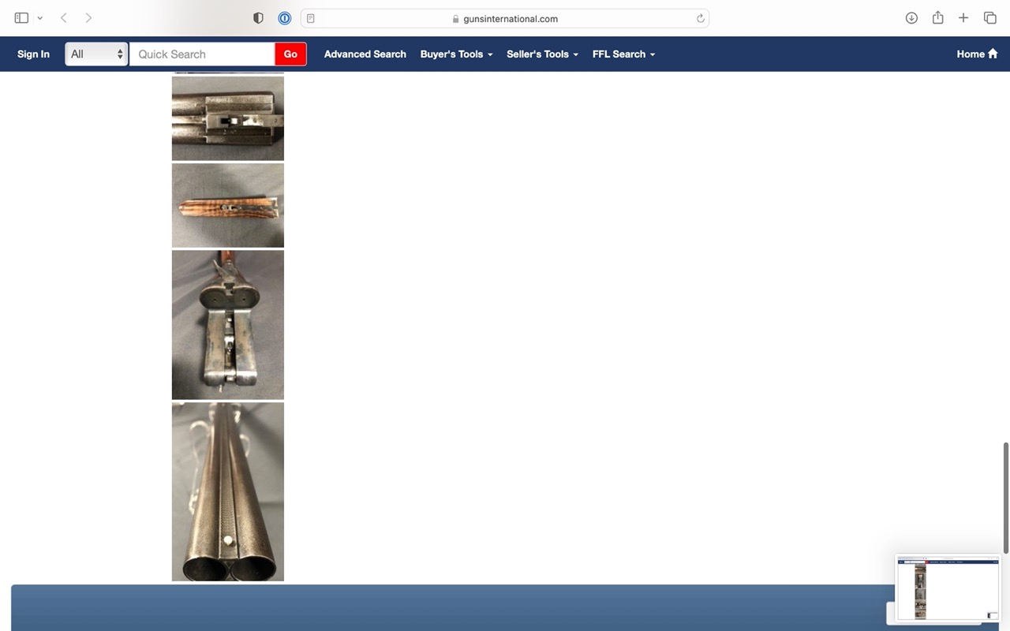Go to Home page link

(x=977, y=54)
